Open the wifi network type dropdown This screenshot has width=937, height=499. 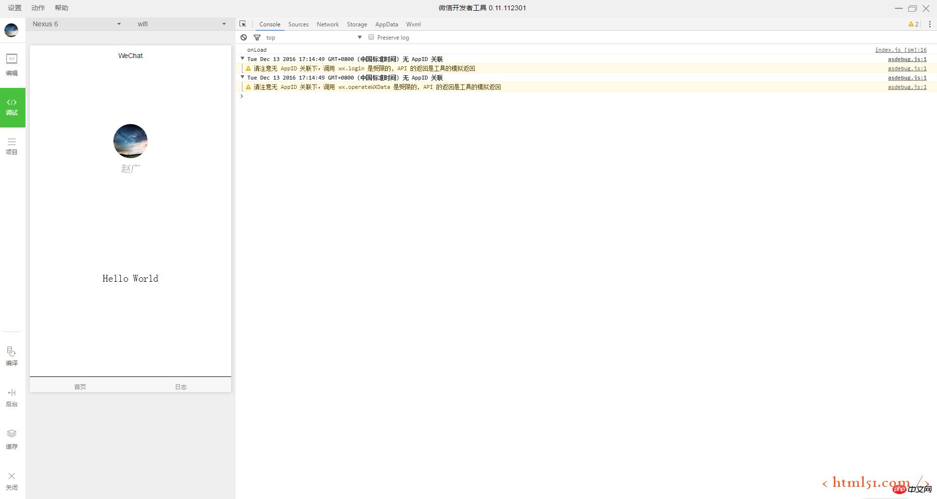coord(181,24)
